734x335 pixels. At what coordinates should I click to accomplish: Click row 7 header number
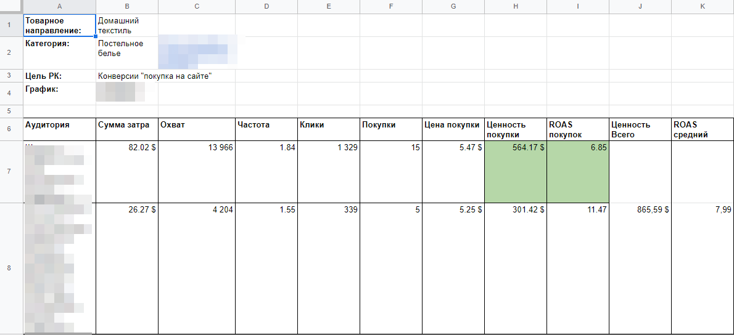(x=9, y=171)
